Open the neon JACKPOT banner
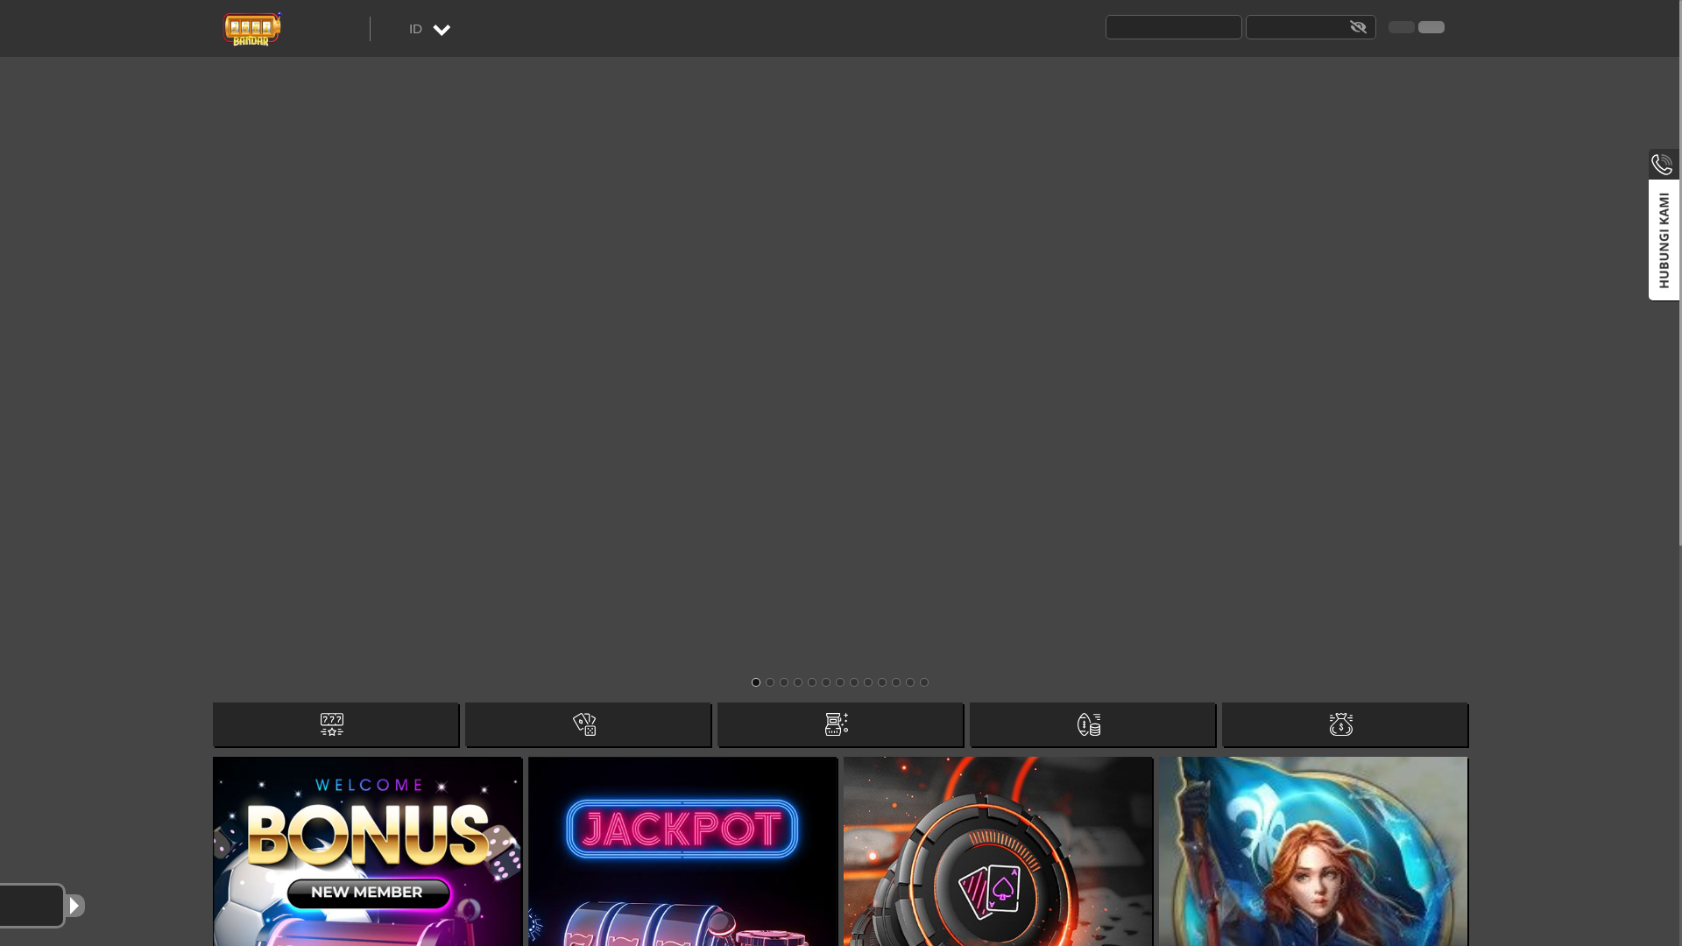The width and height of the screenshot is (1682, 946). [682, 851]
